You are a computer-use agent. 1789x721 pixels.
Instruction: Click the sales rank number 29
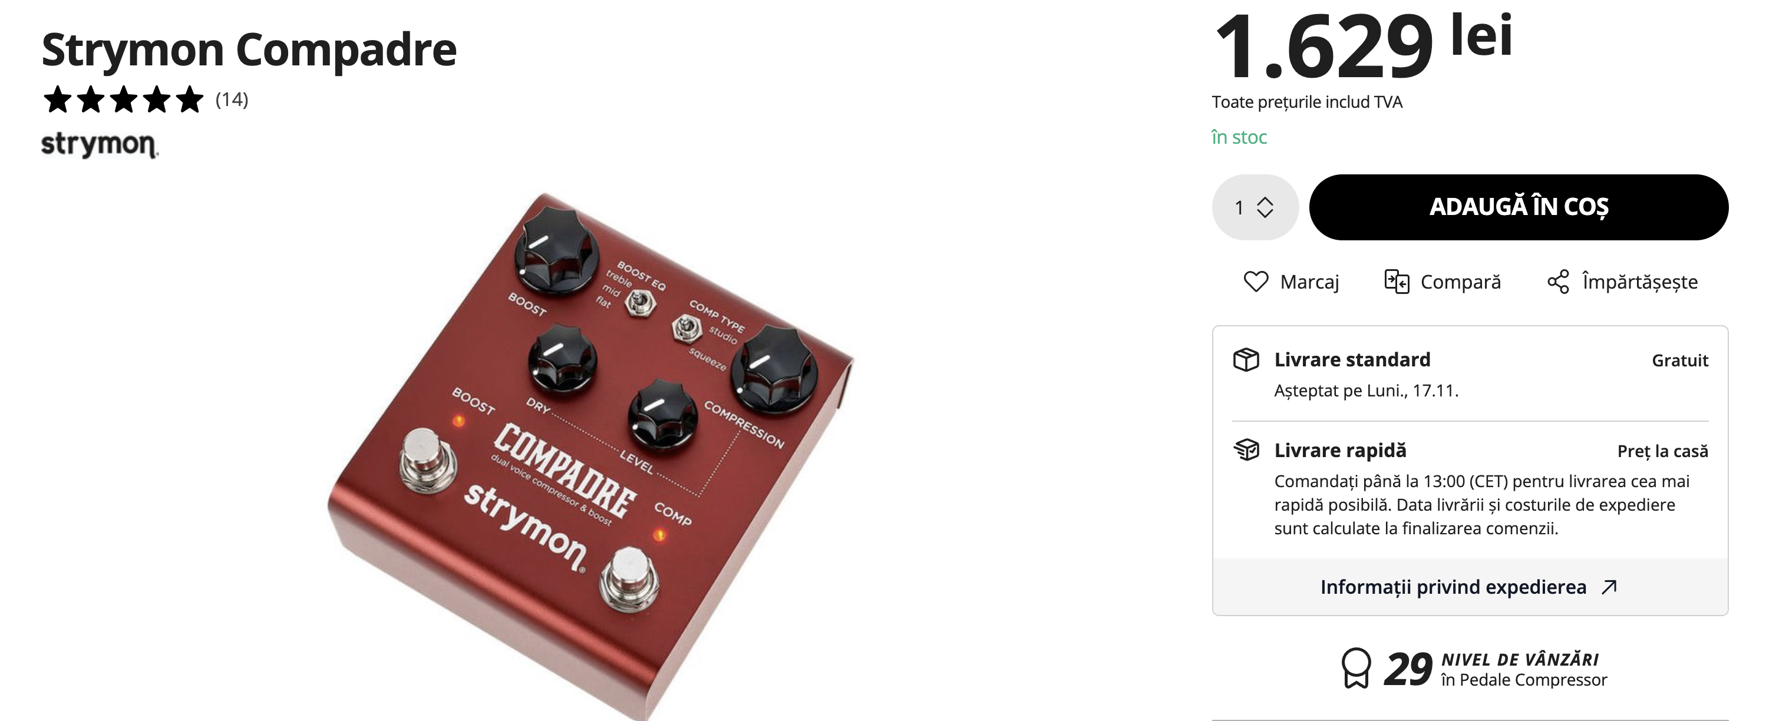click(1408, 670)
